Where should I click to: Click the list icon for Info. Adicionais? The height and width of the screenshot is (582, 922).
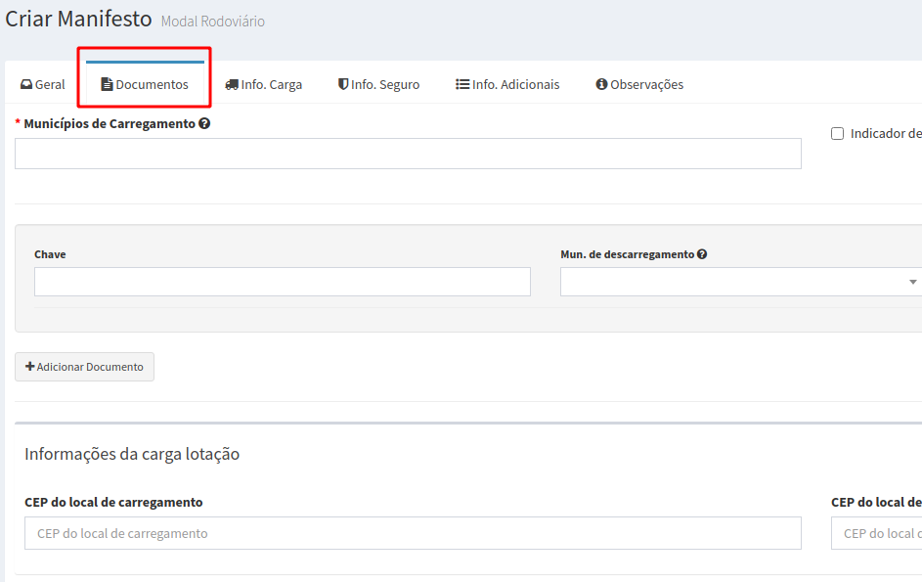point(462,85)
